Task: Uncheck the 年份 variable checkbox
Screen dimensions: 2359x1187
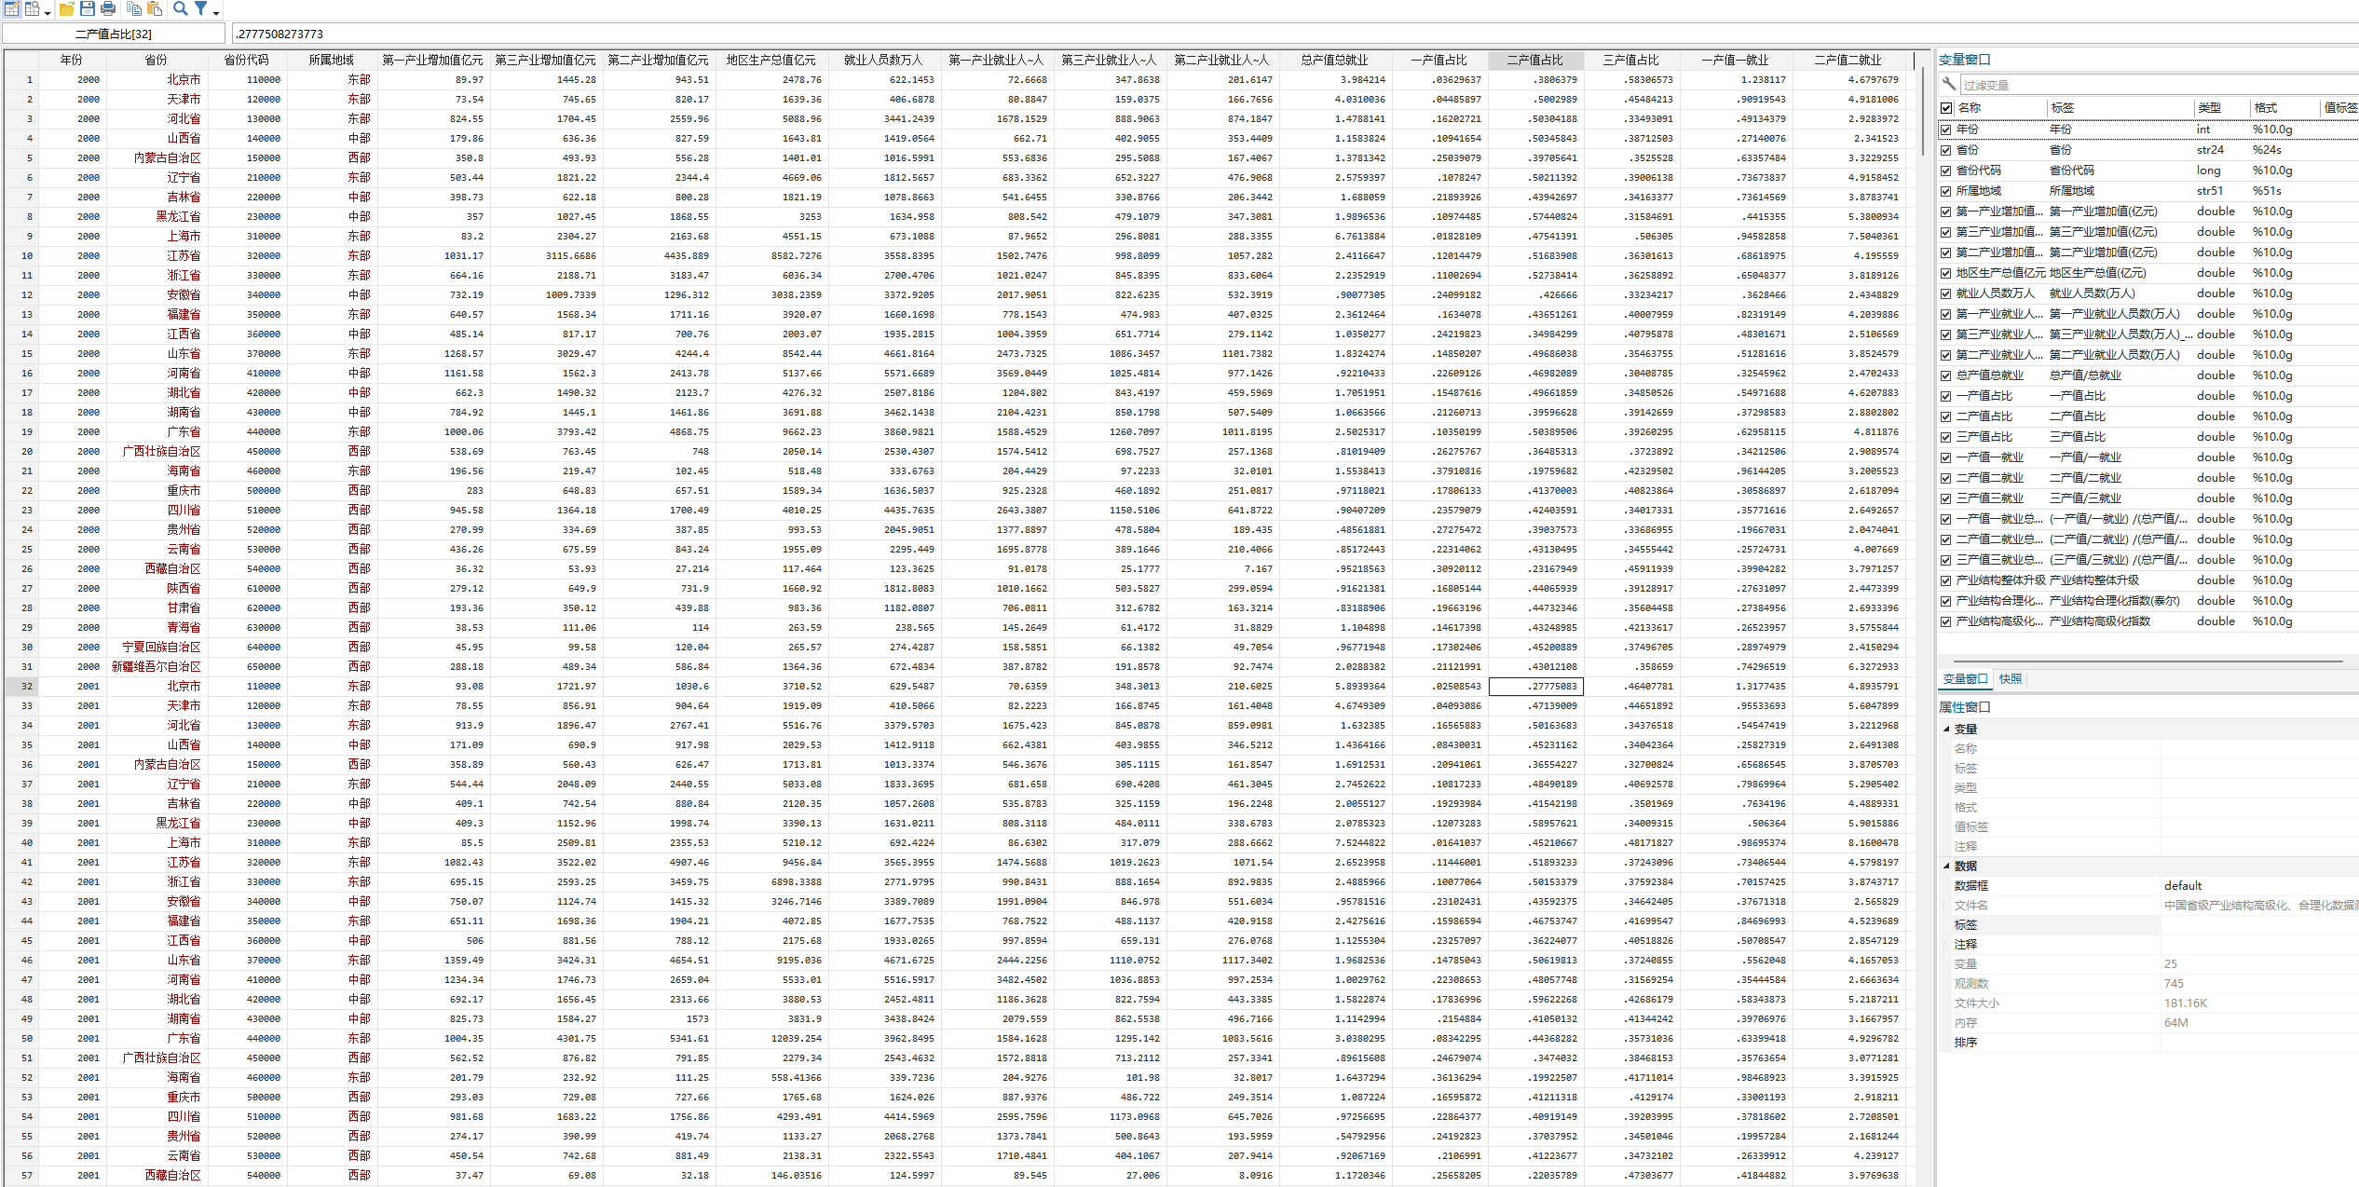Action: point(1946,130)
